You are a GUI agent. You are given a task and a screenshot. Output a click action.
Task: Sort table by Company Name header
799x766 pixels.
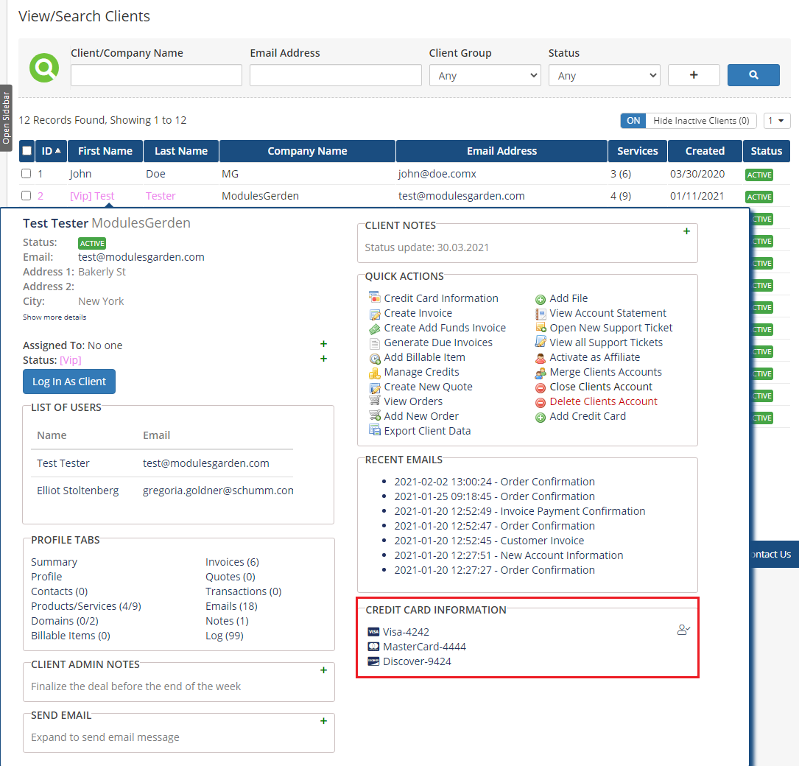click(307, 151)
